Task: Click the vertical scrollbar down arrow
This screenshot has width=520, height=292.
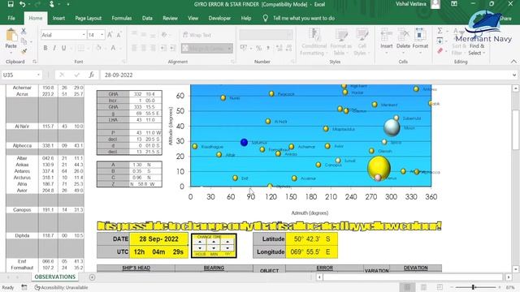Action: point(515,268)
